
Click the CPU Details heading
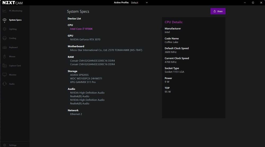tap(174, 22)
